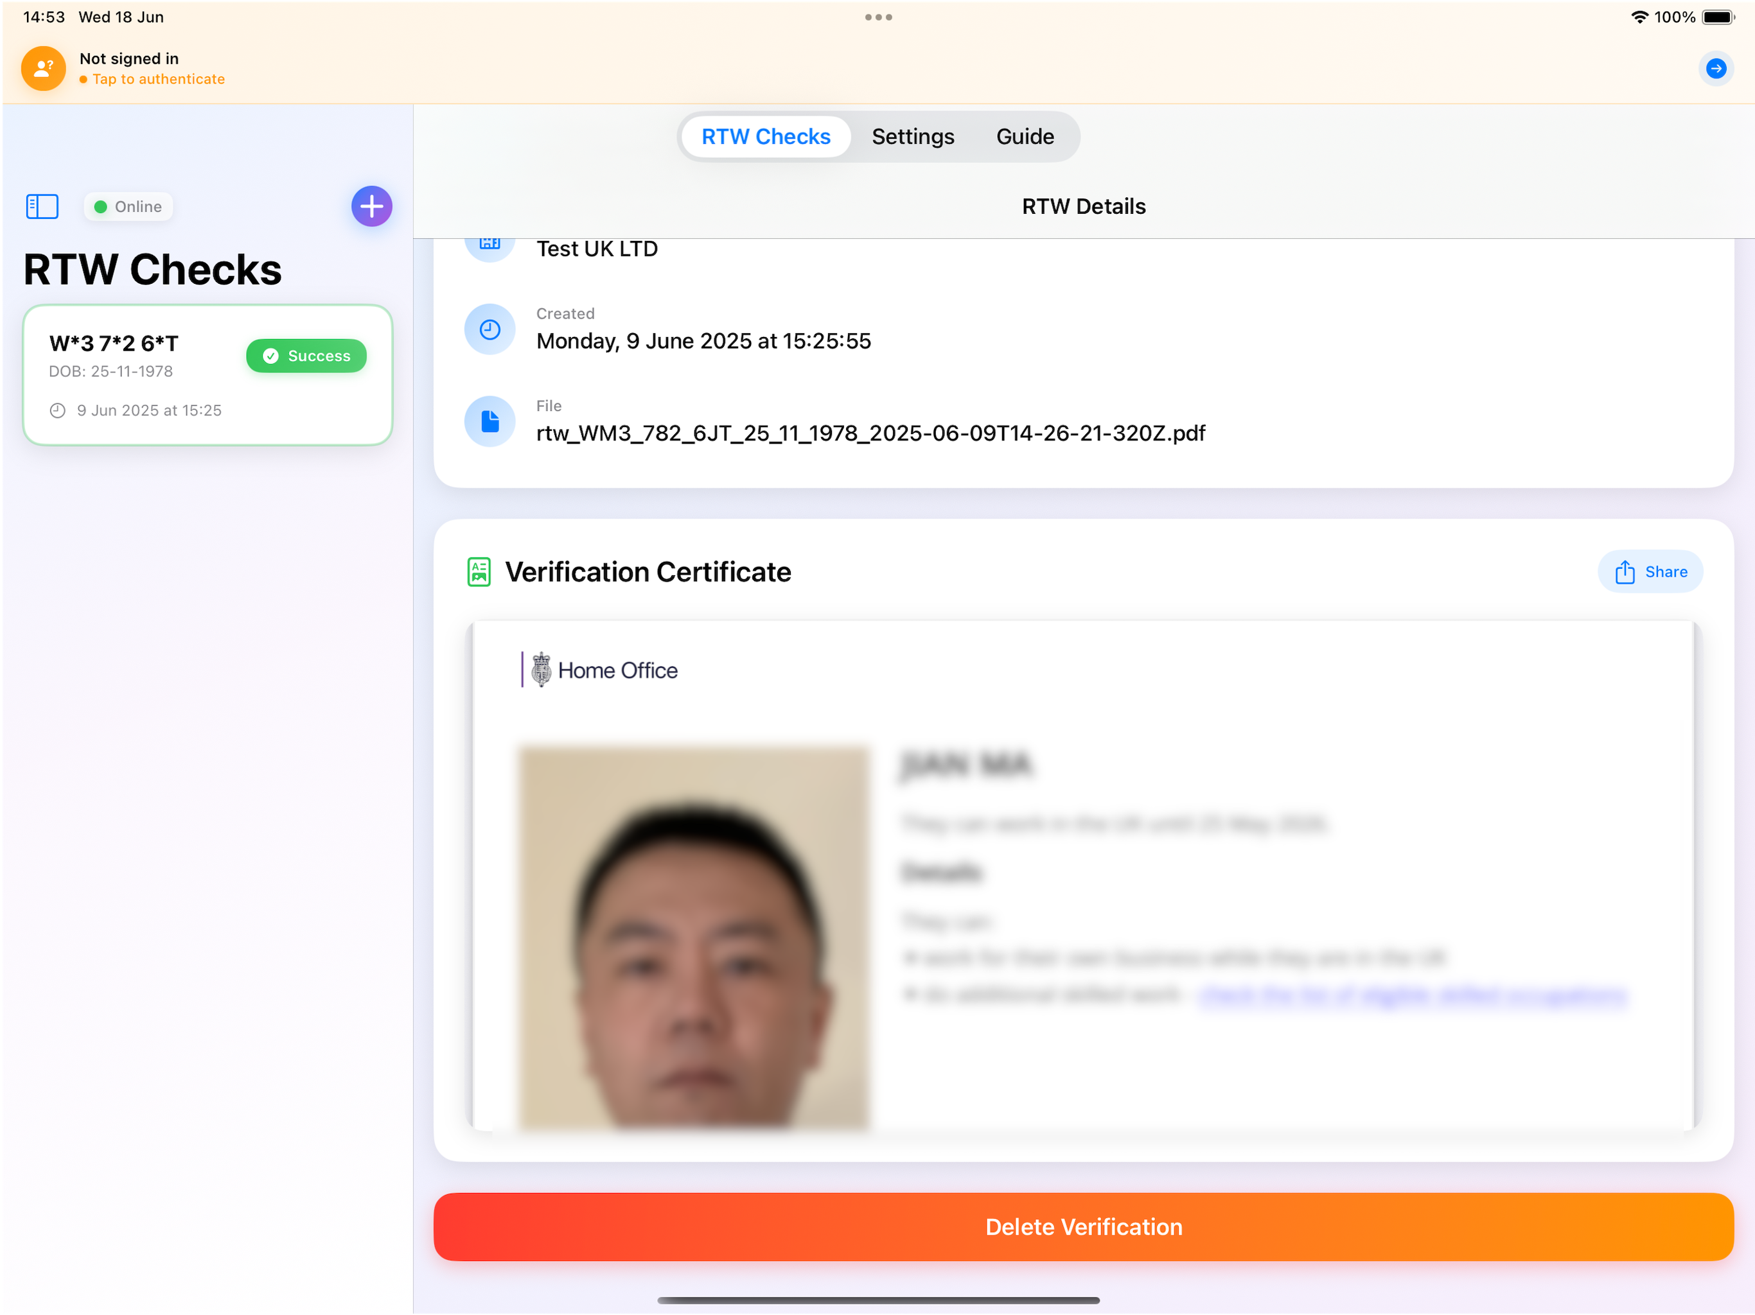This screenshot has width=1755, height=1315.
Task: Click the Verification Certificate heading
Action: click(x=648, y=572)
